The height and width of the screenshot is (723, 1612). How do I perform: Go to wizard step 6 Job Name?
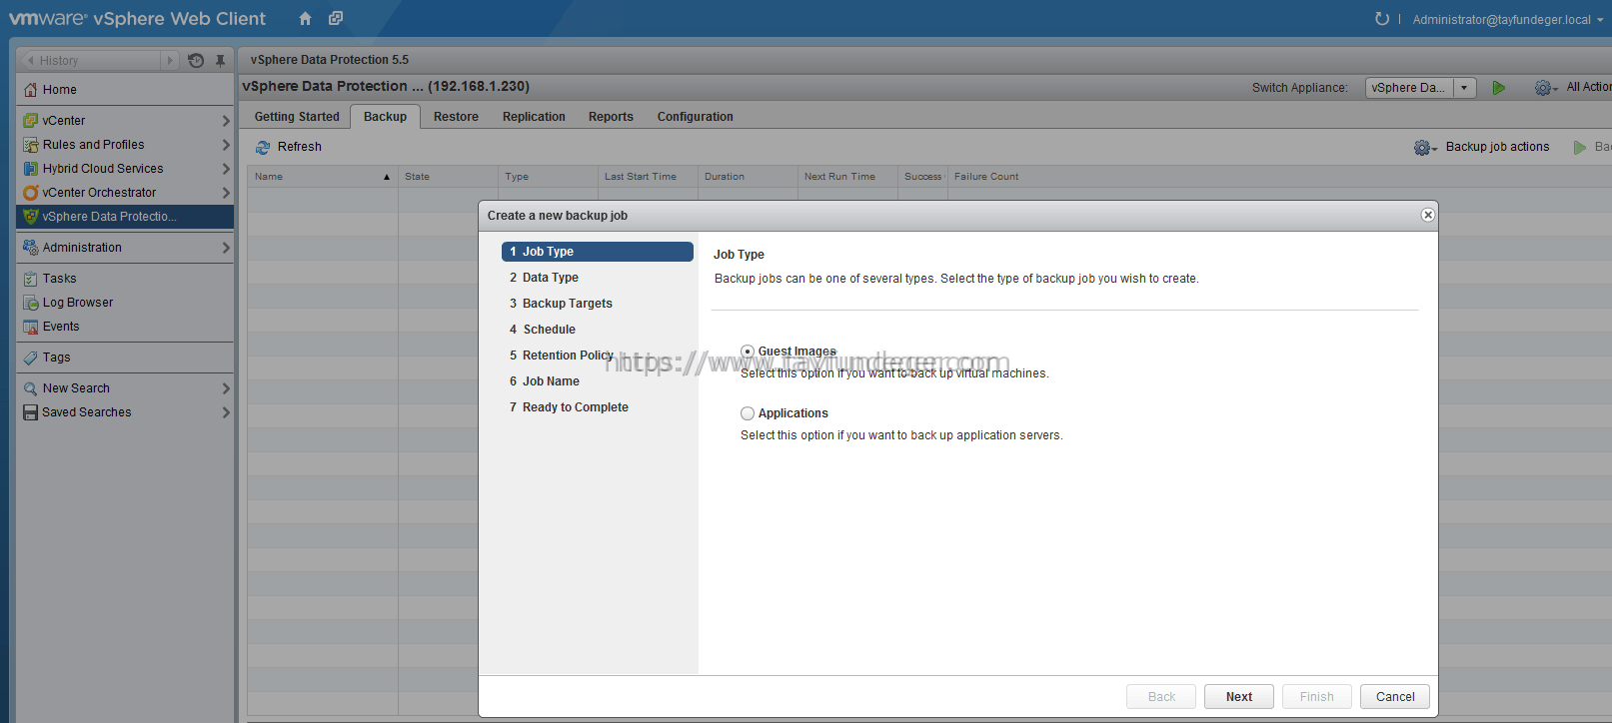pos(598,381)
